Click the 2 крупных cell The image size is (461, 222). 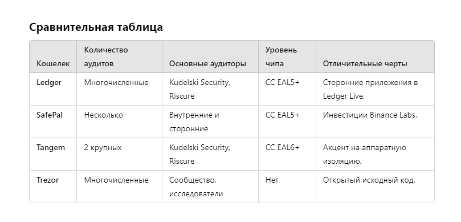119,154
